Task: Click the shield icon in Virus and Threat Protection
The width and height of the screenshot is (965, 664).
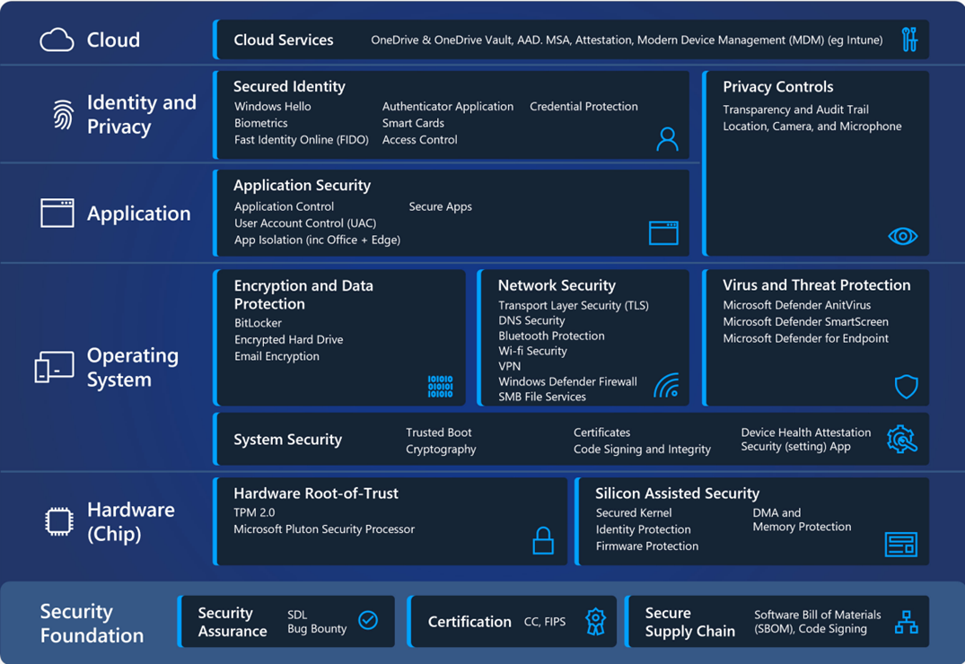Action: [906, 387]
